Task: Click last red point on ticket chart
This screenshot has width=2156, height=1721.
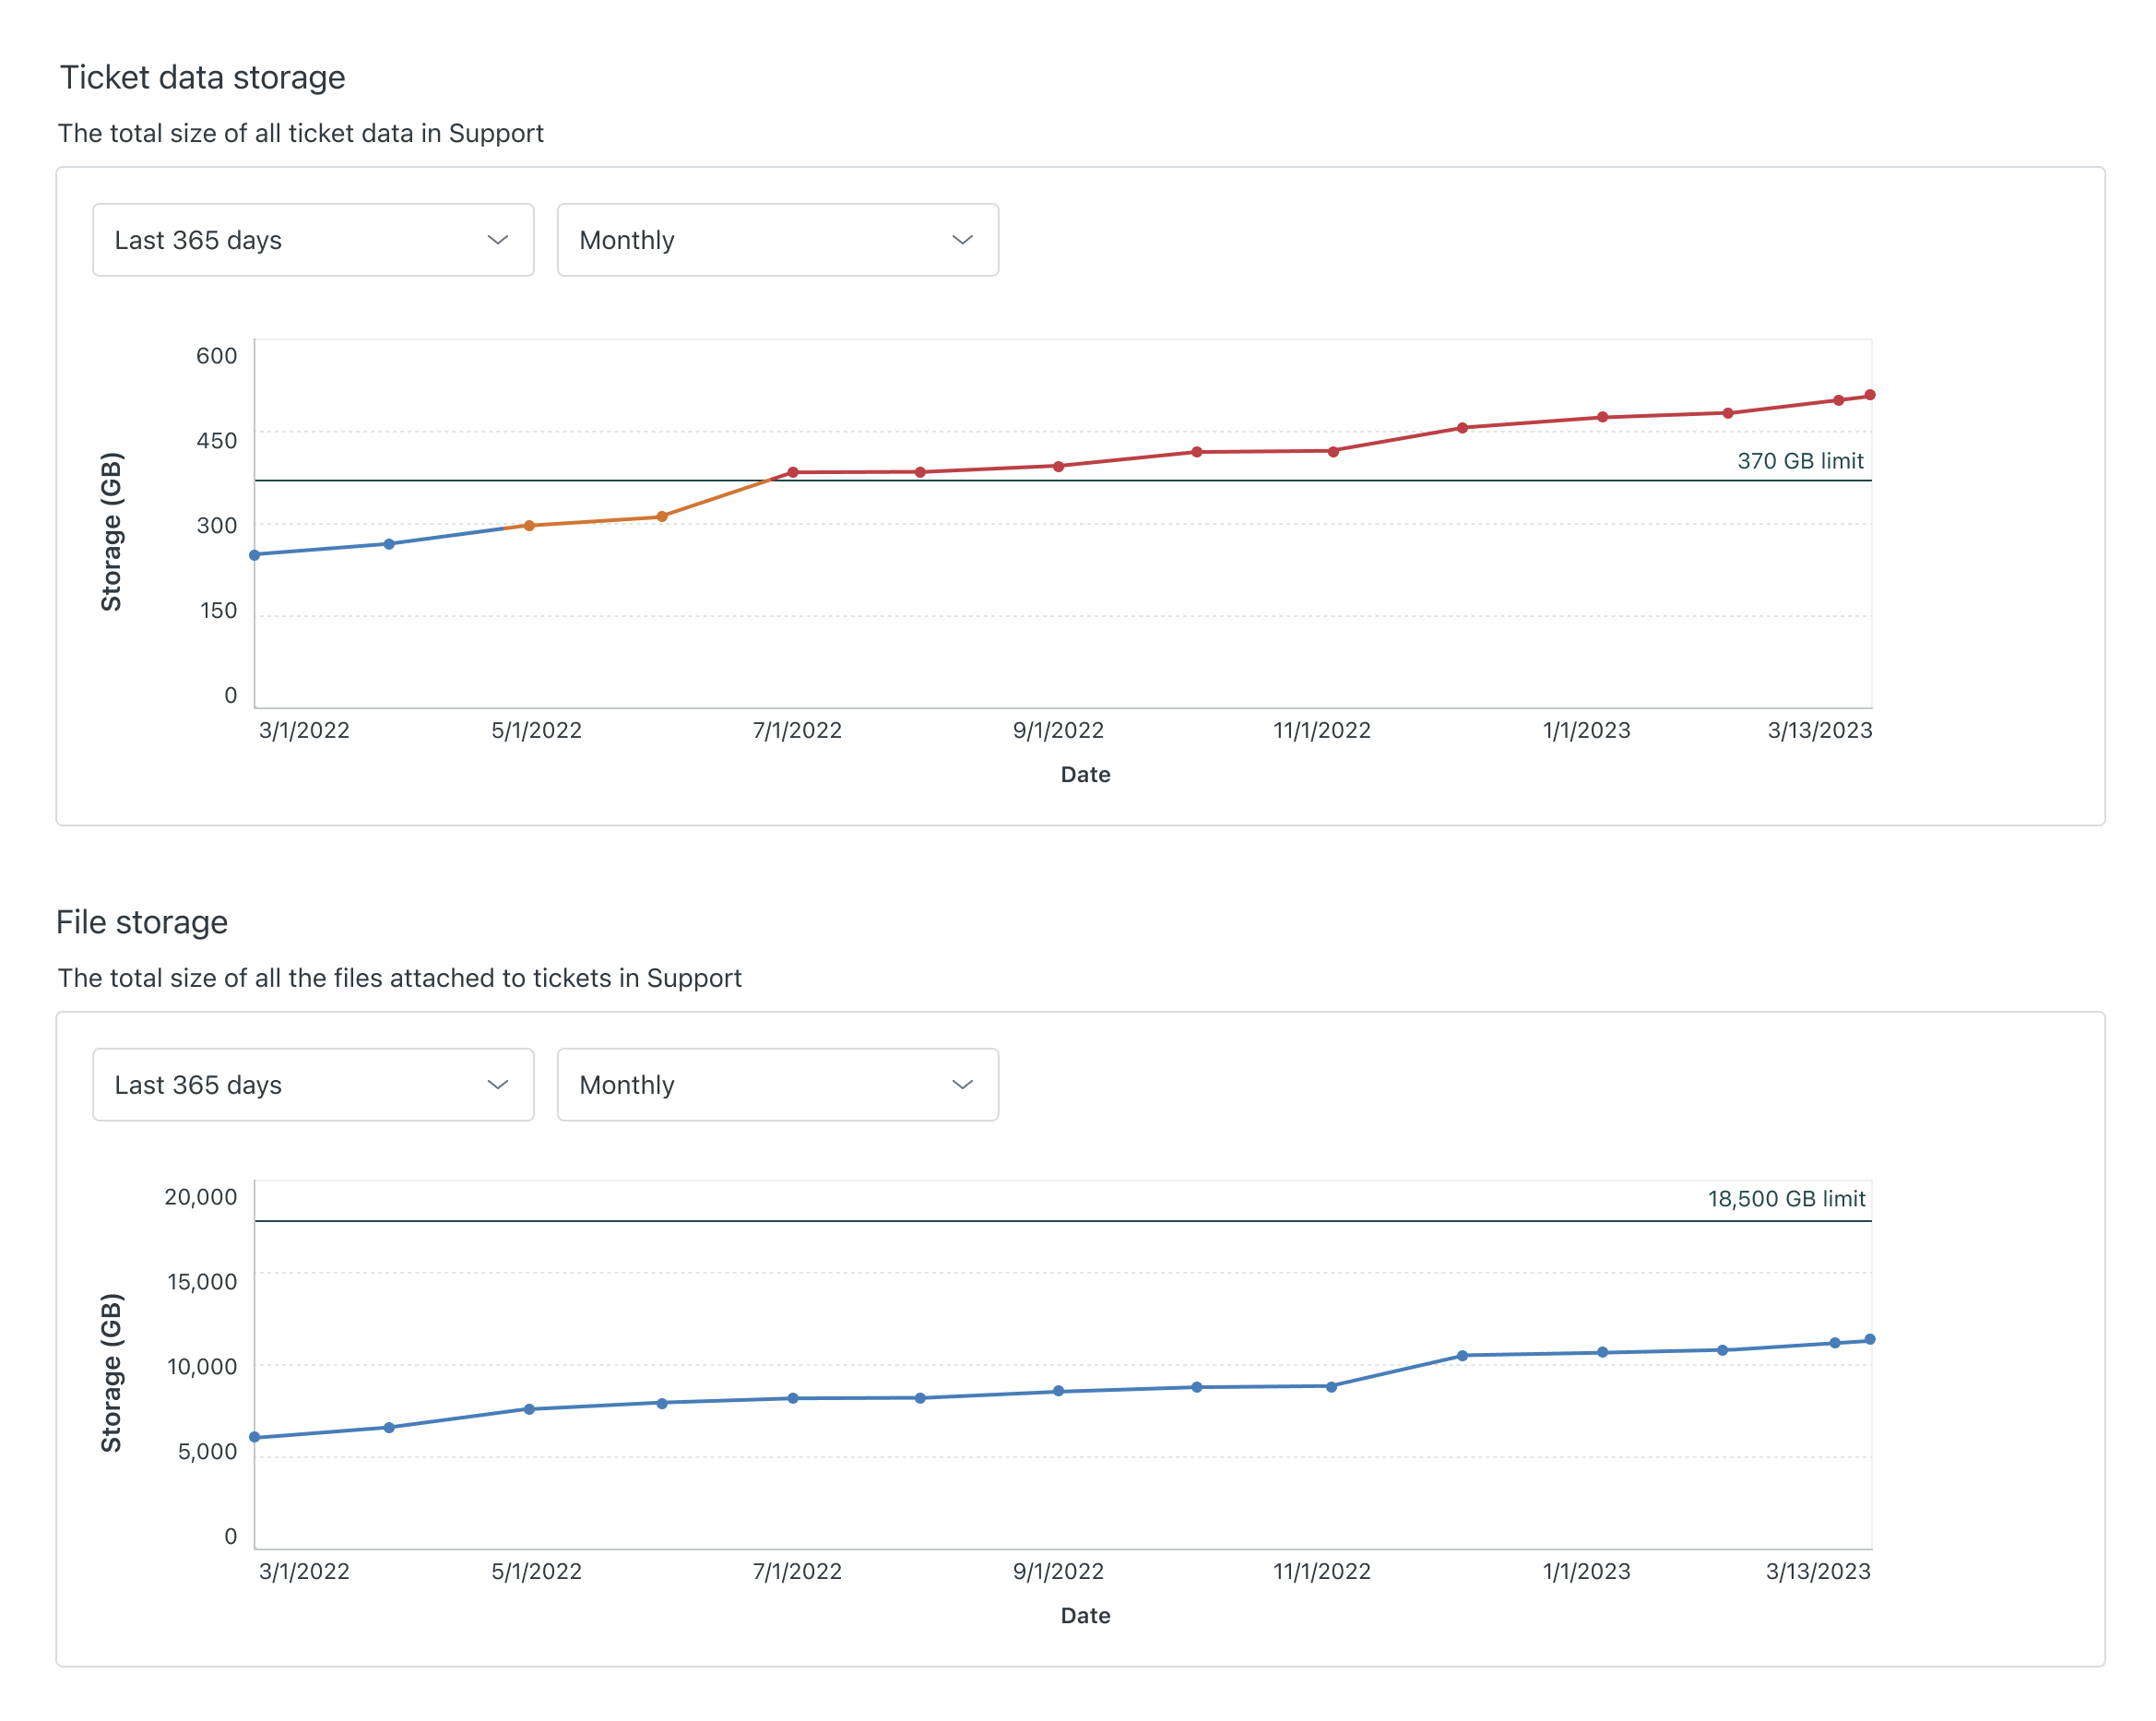Action: pos(1869,395)
